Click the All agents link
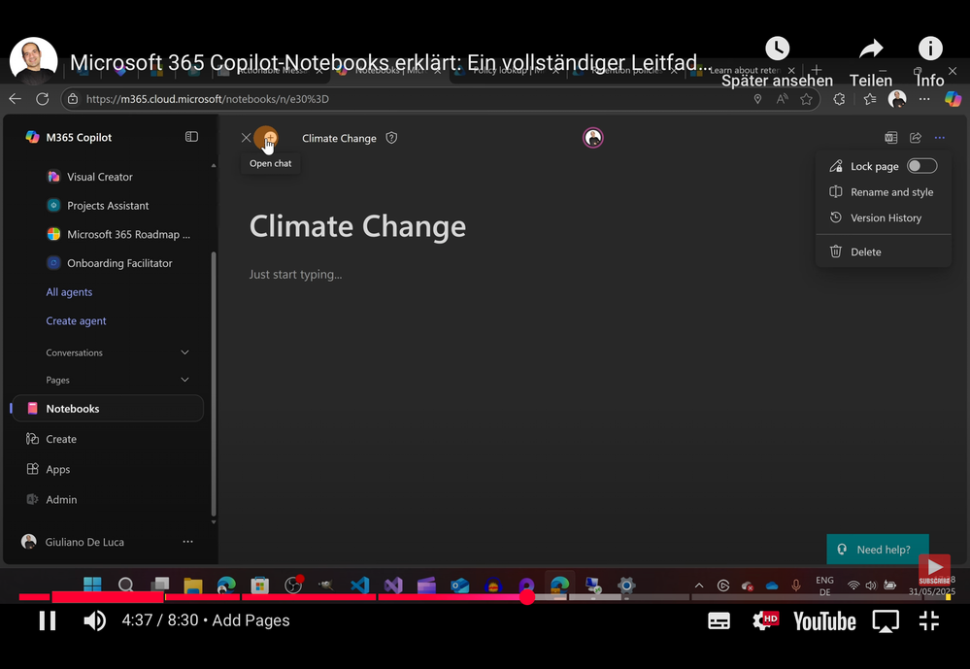This screenshot has height=669, width=970. coord(69,292)
